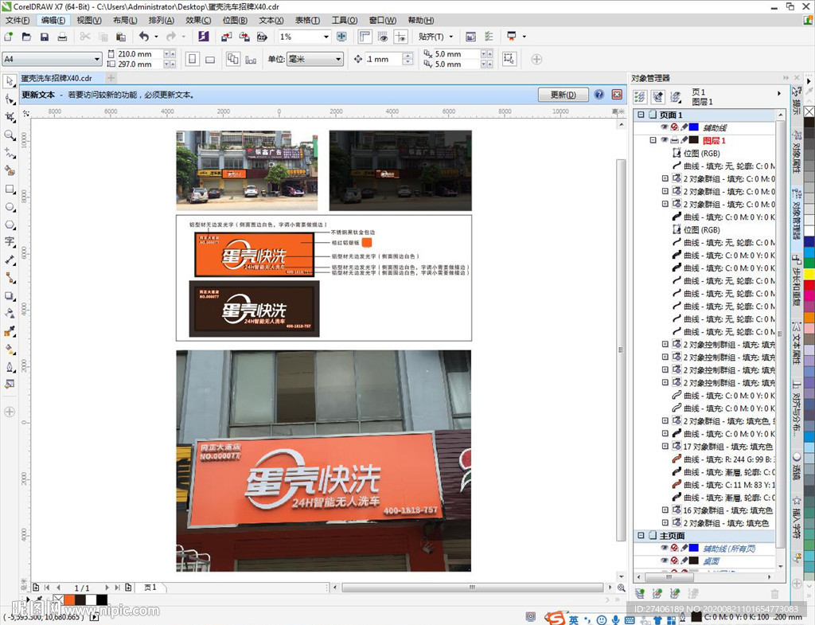Image resolution: width=815 pixels, height=625 pixels.
Task: Open the zoom level dropdown showing 1%
Action: 326,37
